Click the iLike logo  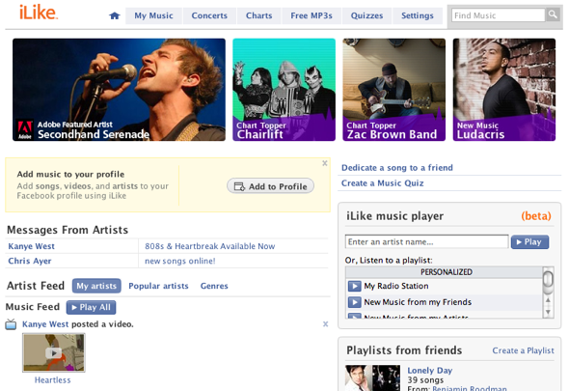click(x=39, y=13)
